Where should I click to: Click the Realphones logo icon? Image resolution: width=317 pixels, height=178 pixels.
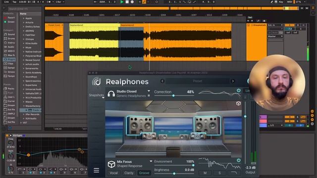[97, 82]
